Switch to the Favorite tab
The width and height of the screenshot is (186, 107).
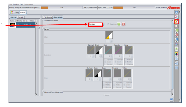coord(21,17)
